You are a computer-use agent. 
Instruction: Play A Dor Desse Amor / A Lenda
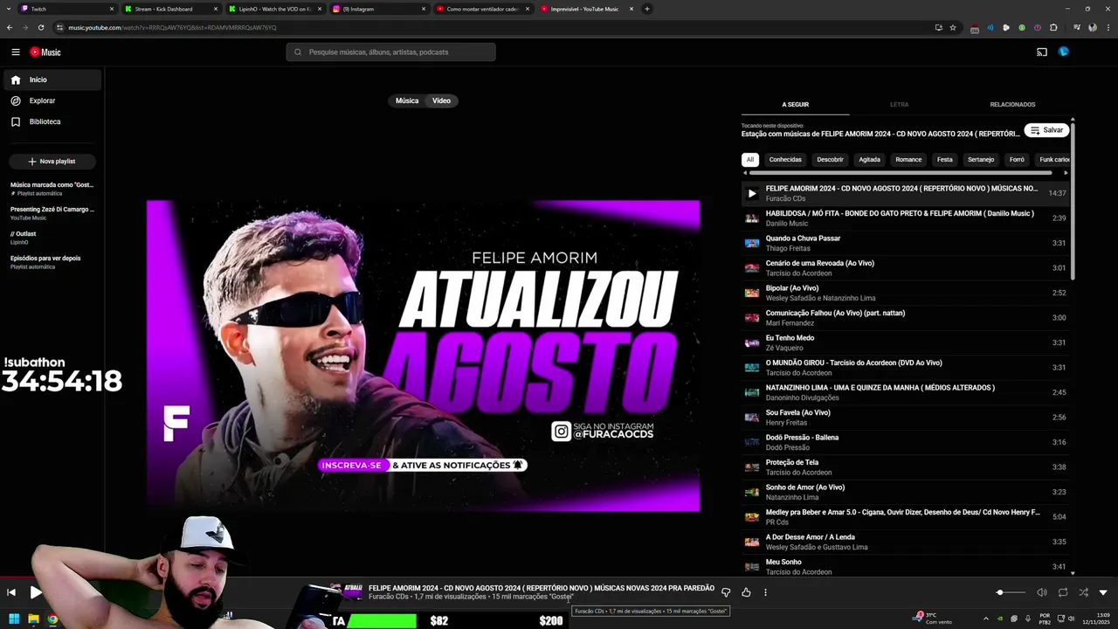pos(905,542)
